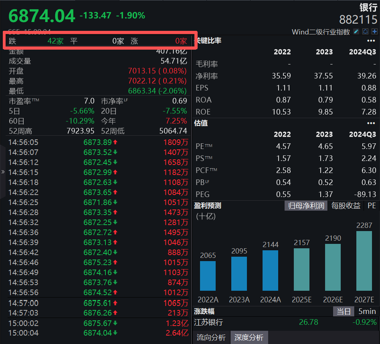Viewport: 380px width, 344px height.
Task: Select the 5min range tab
Action: (x=367, y=311)
